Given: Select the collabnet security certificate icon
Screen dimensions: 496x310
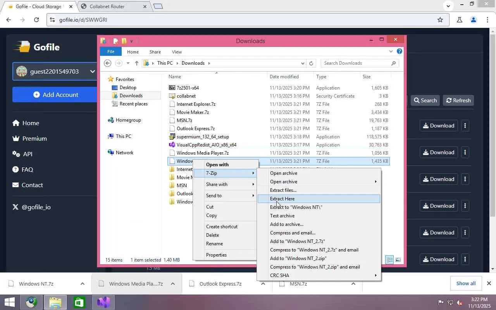Looking at the screenshot, I should [172, 96].
